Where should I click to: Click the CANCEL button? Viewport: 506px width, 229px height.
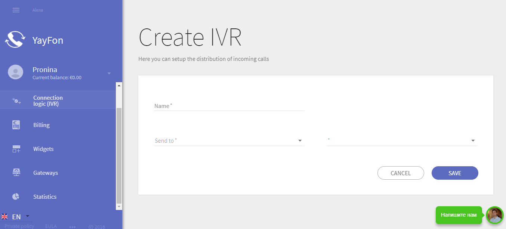401,173
